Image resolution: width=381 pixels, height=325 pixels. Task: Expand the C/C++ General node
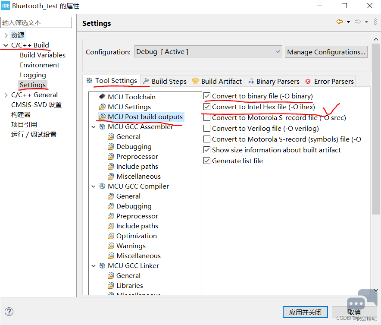click(6, 95)
